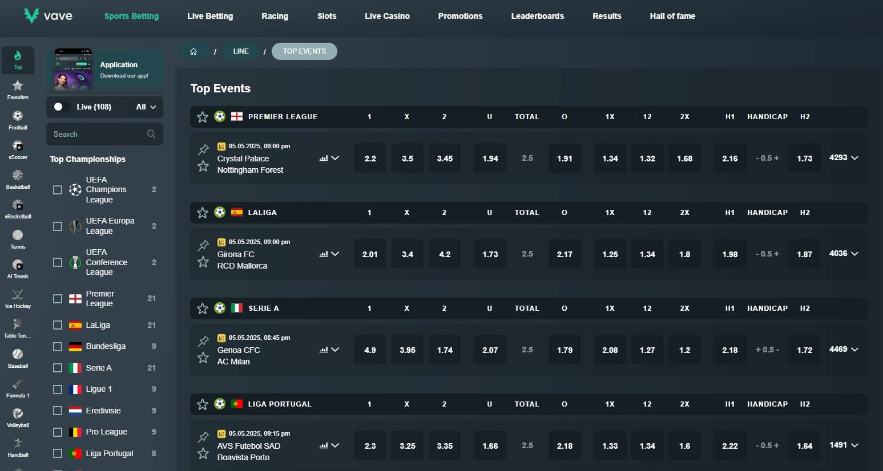This screenshot has height=471, width=883.
Task: Select draw odds 3.4 for Girona match
Action: tap(408, 254)
